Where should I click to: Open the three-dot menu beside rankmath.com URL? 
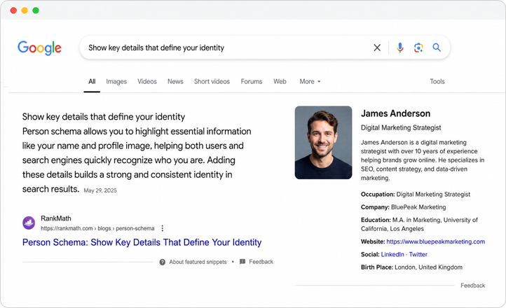(x=163, y=228)
